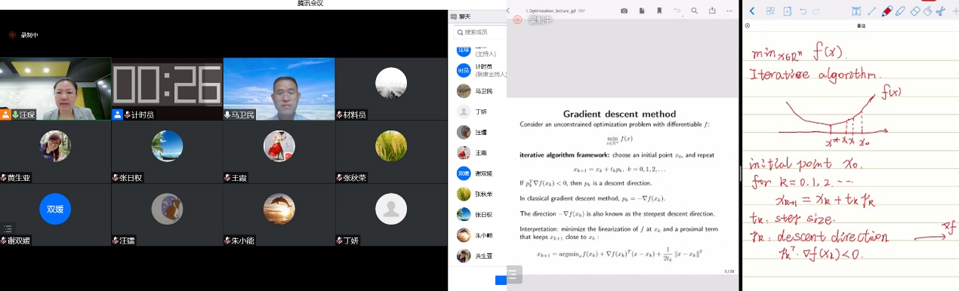Select the red pen tool in notes

click(x=887, y=11)
